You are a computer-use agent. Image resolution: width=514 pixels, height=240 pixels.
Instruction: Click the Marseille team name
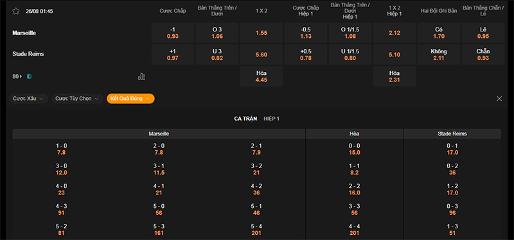tap(24, 33)
